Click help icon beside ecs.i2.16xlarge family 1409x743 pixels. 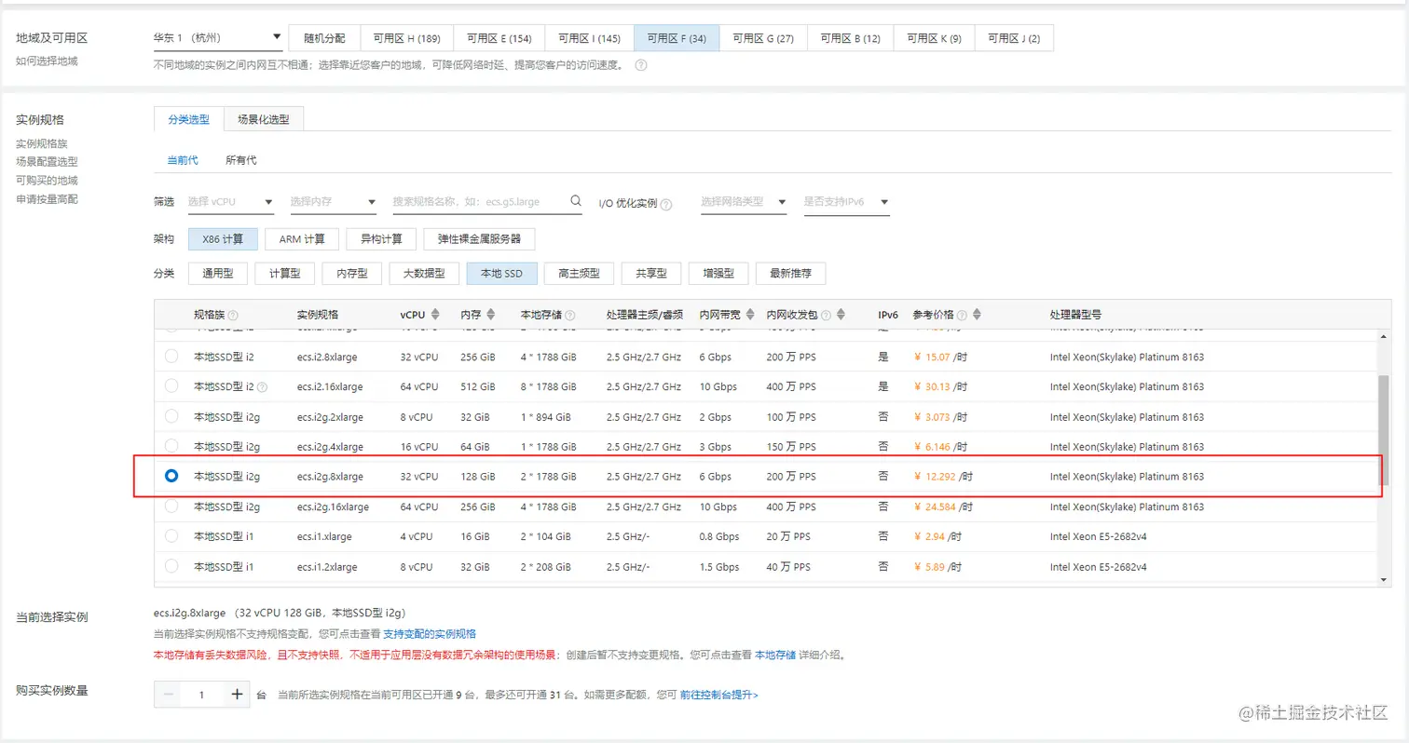click(262, 386)
